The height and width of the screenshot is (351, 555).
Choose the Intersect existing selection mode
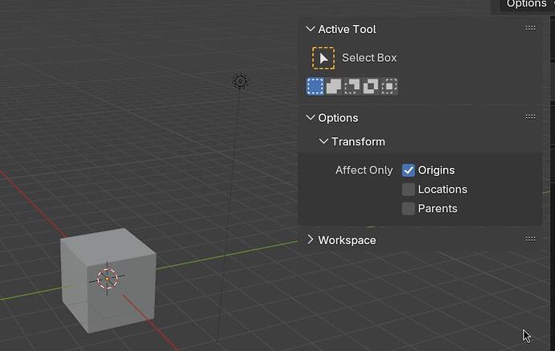point(389,86)
